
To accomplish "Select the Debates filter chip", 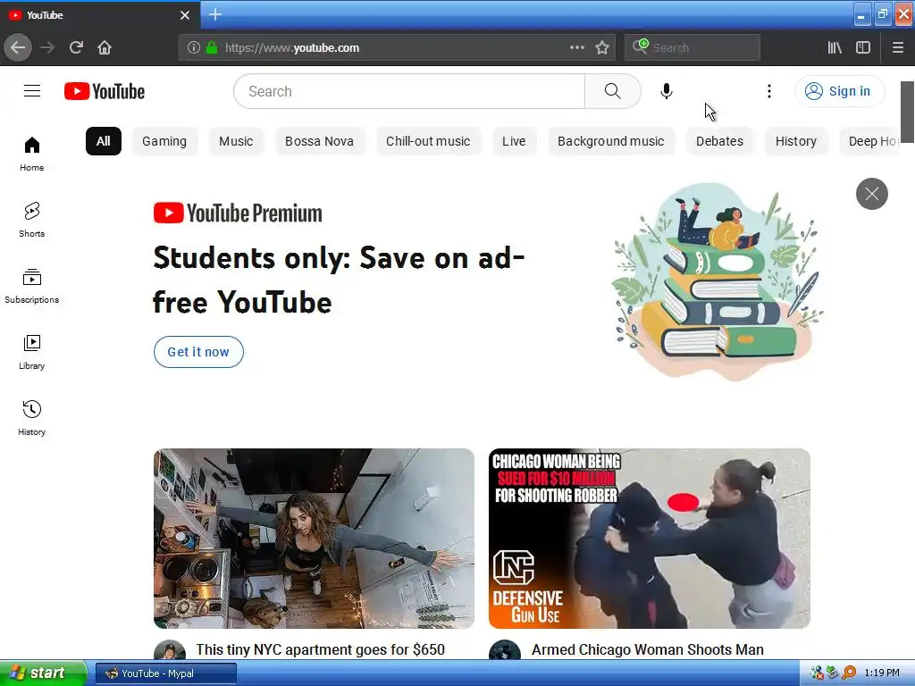I will [x=719, y=141].
